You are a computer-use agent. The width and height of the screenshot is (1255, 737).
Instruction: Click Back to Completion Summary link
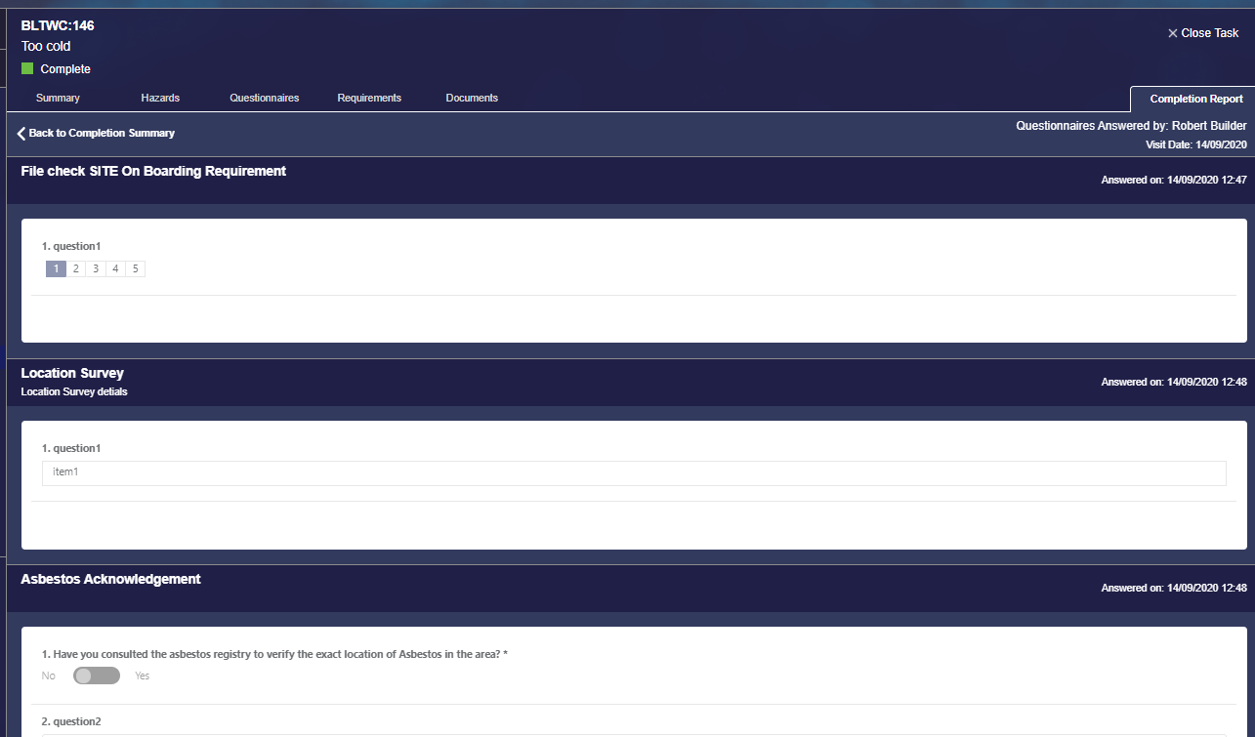pos(102,133)
